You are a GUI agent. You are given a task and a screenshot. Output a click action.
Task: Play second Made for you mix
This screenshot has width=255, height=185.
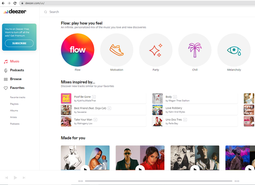coord(140,168)
